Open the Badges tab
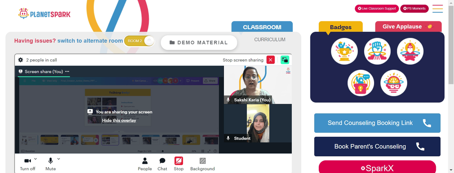454x173 pixels. click(340, 27)
